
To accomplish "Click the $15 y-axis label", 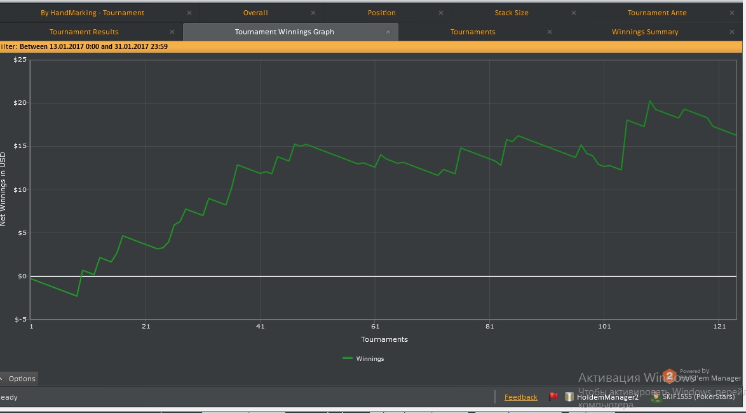I will (x=20, y=146).
